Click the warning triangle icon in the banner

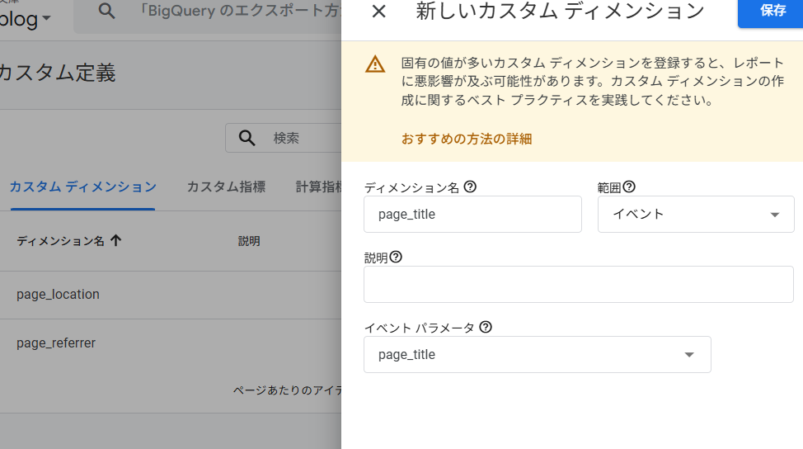[376, 64]
